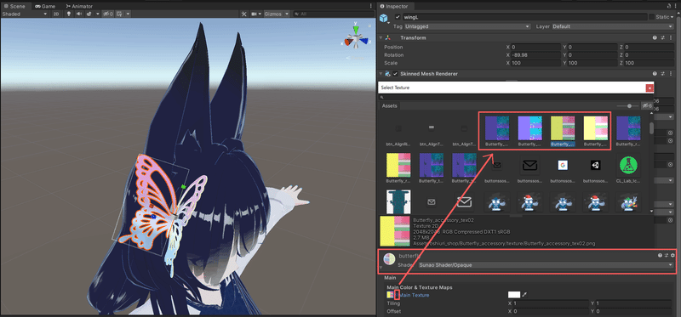This screenshot has height=317, width=681.
Task: Enable the Static checkbox
Action: coord(651,17)
